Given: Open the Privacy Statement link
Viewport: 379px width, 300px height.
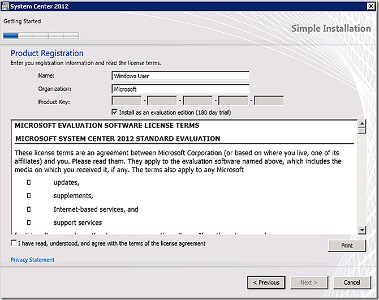Looking at the screenshot, I should pos(32,260).
